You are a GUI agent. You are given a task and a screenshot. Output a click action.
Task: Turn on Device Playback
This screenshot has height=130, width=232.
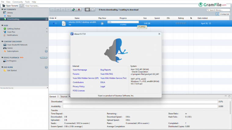[43, 58]
